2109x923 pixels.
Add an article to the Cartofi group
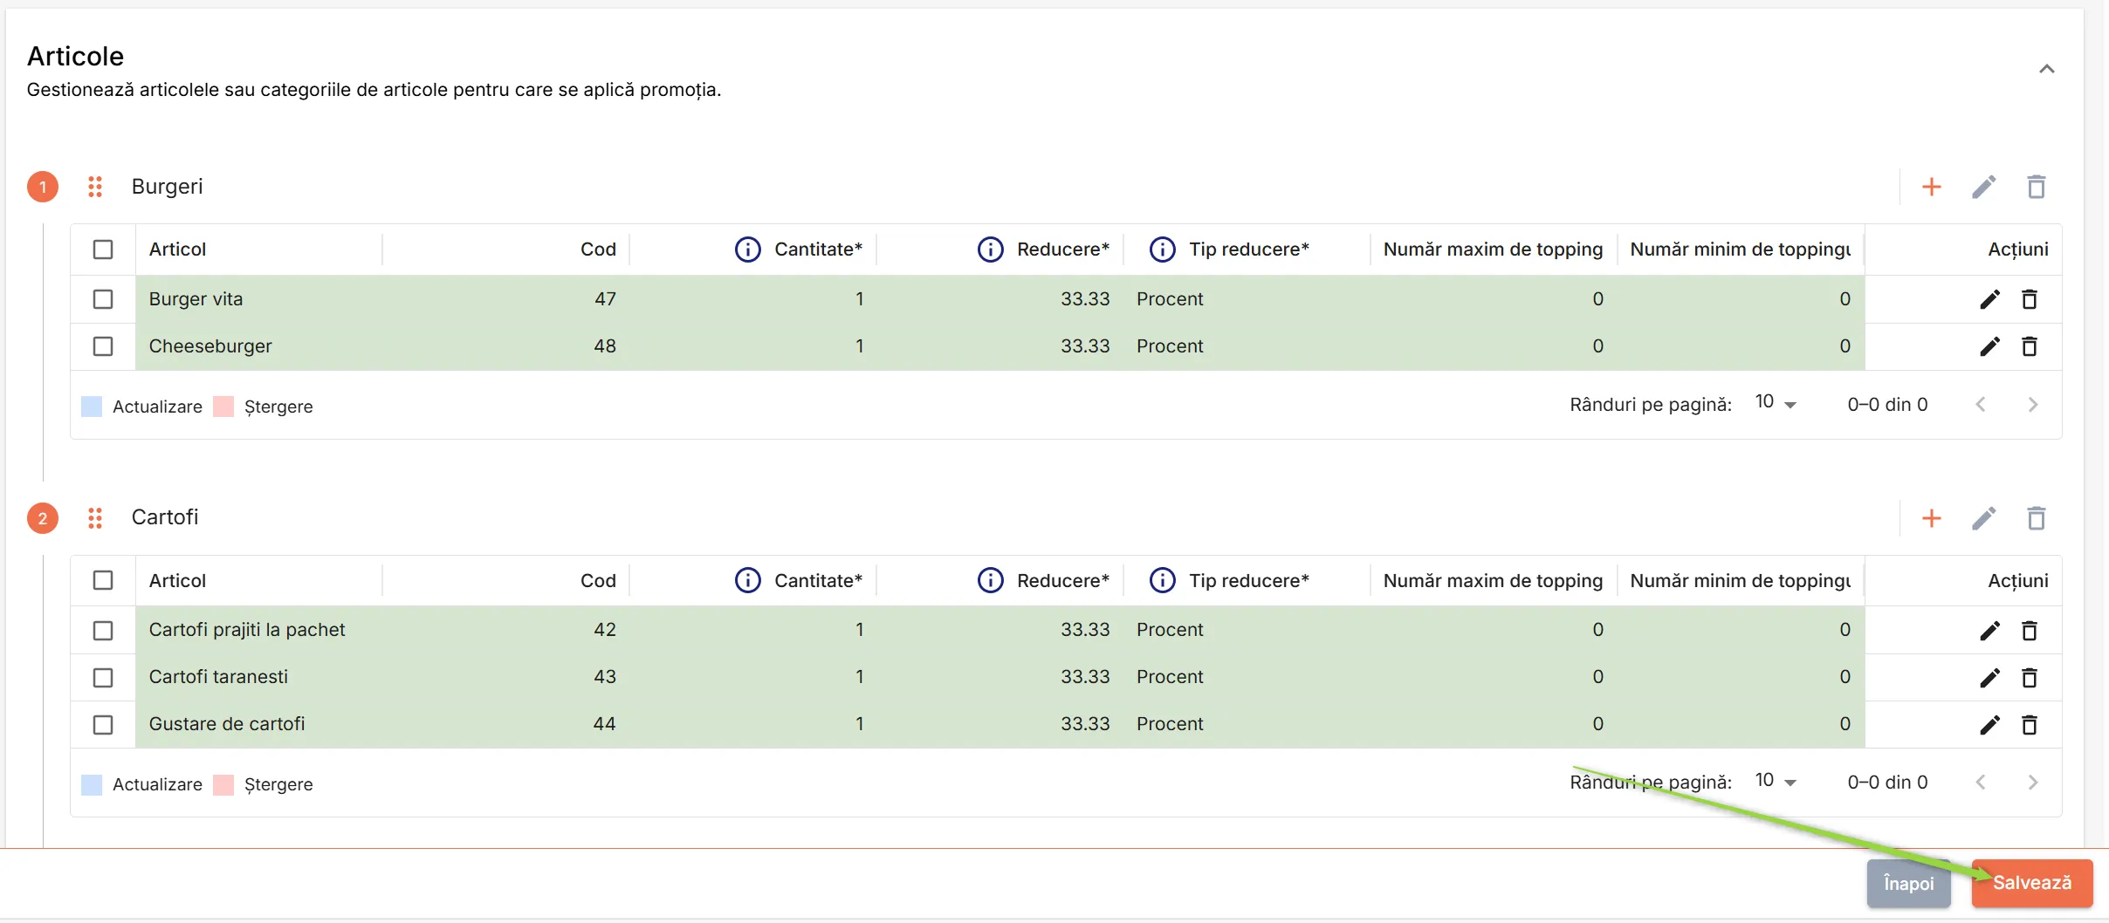tap(1932, 518)
